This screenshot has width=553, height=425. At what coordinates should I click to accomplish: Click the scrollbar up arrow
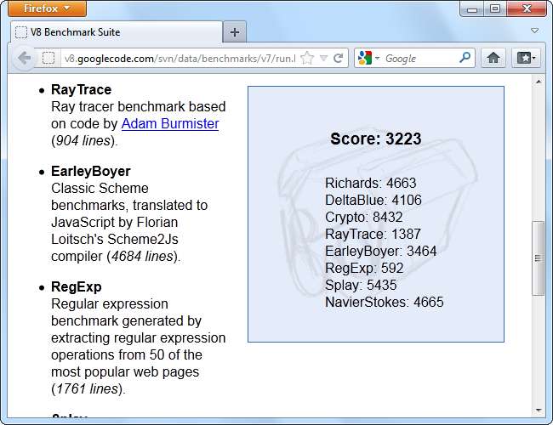point(538,82)
